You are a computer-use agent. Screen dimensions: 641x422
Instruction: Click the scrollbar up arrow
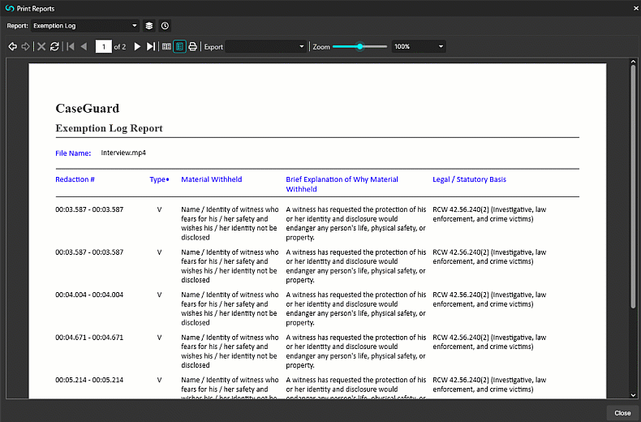[633, 62]
